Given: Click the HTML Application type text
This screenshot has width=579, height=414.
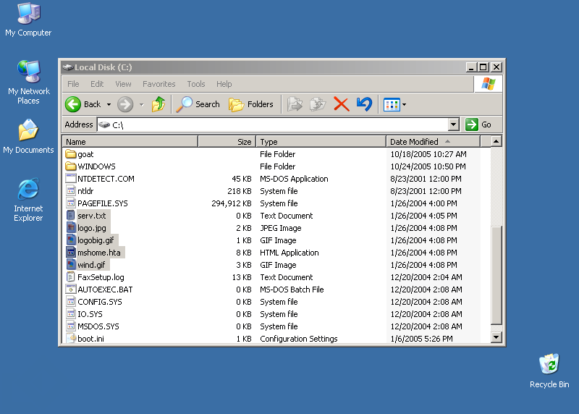Looking at the screenshot, I should (289, 253).
